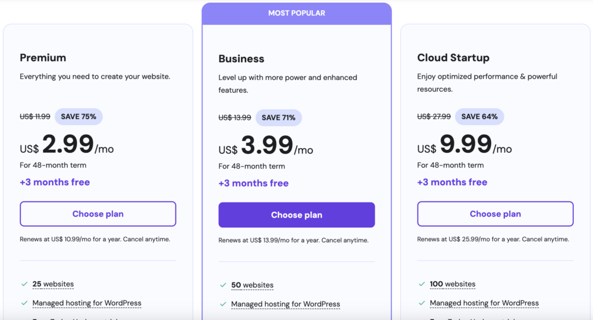Click the checkmark icon beside 100 websites
Viewport: 593px width, 320px height.
(x=422, y=284)
